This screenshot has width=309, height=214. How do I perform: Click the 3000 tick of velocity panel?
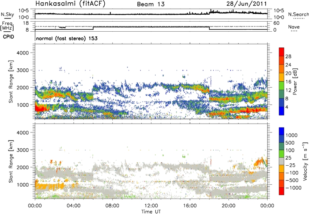point(22,150)
